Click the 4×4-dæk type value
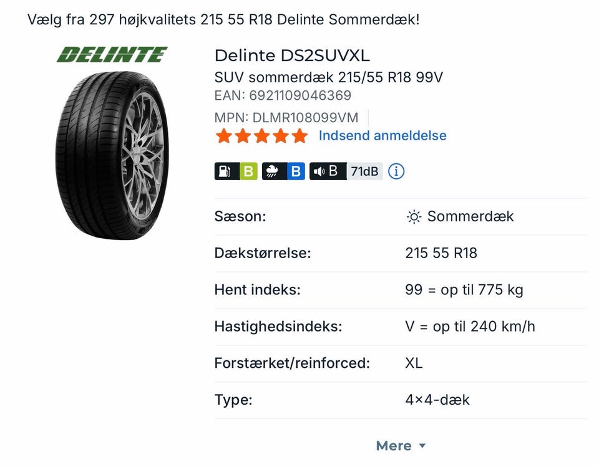Image resolution: width=599 pixels, height=467 pixels. click(437, 400)
